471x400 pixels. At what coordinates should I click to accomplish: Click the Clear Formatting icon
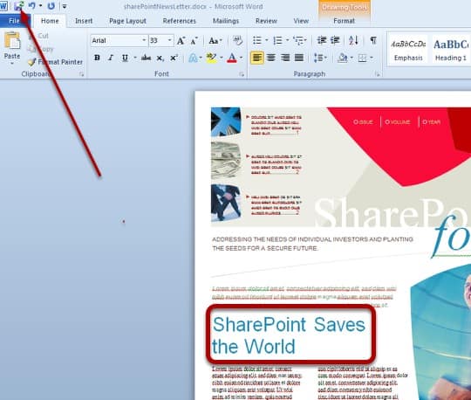point(237,40)
